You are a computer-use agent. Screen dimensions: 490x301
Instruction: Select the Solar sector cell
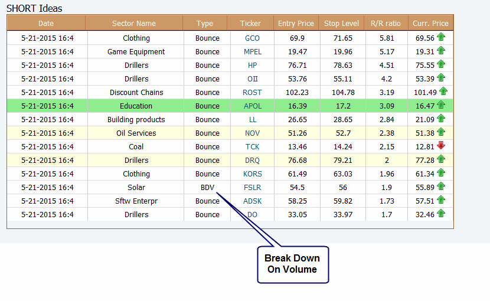[136, 188]
